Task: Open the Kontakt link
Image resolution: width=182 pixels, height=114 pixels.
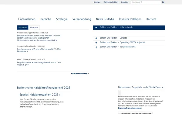Action: [97, 2]
